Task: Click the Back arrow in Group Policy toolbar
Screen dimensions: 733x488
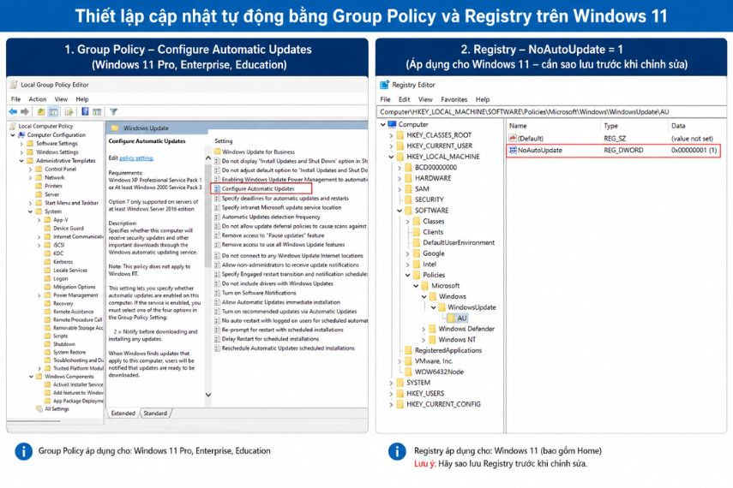Action: click(13, 111)
